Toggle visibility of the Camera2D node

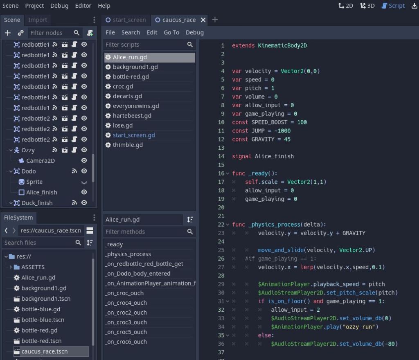tap(84, 161)
